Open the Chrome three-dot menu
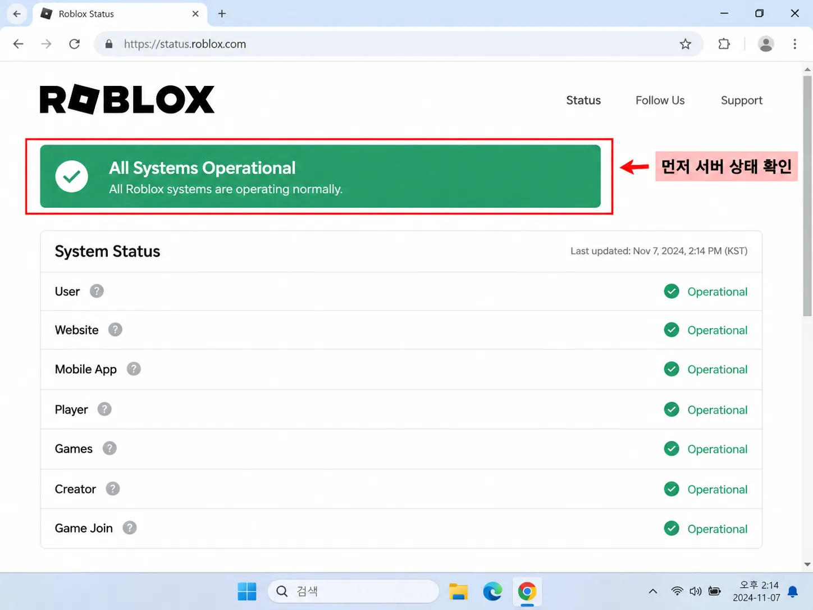This screenshot has height=610, width=813. 795,44
